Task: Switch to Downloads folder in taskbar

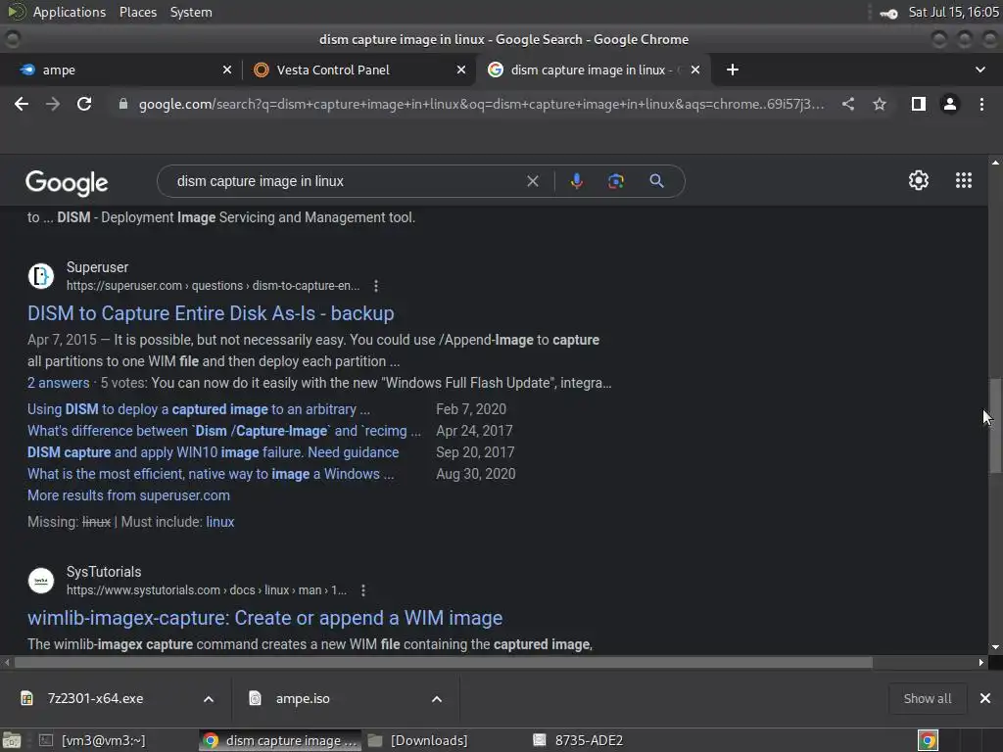Action: pos(417,740)
